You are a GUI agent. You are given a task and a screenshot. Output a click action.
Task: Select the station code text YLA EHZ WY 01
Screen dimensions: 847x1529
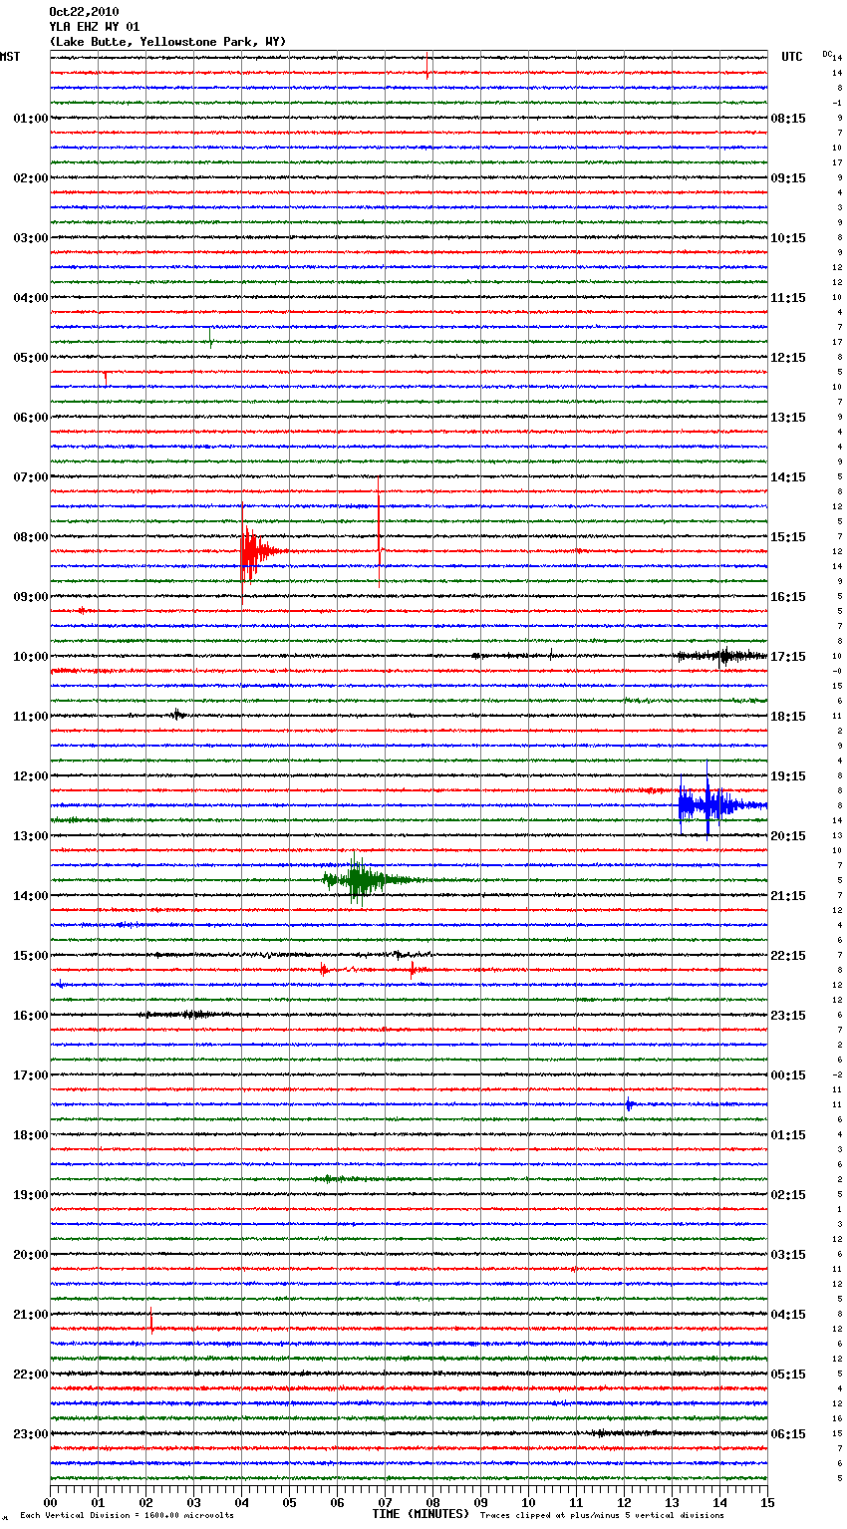click(95, 27)
